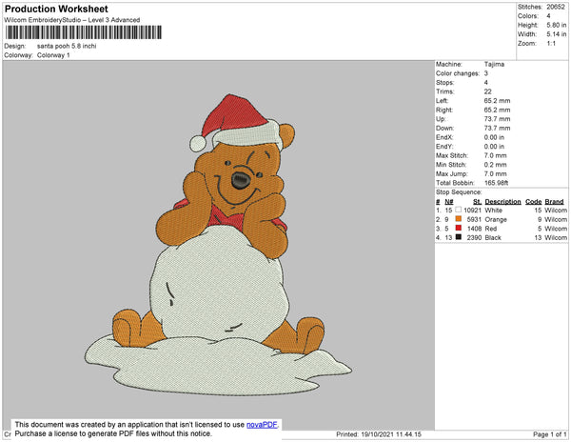Image resolution: width=571 pixels, height=442 pixels.
Task: Click the 'Orange' description text
Action: click(x=496, y=219)
